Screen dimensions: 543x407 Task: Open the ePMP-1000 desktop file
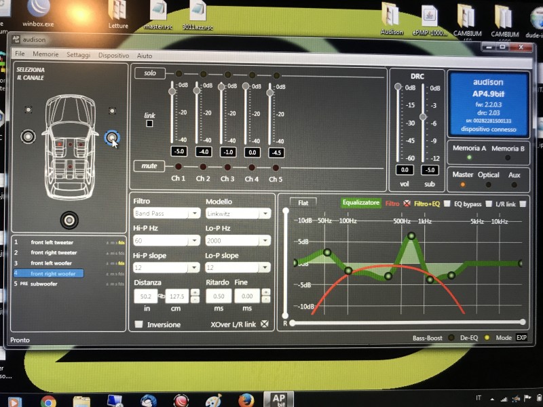pyautogui.click(x=430, y=20)
